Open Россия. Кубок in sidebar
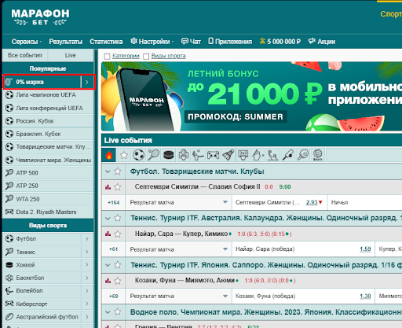The height and width of the screenshot is (328, 402). click(x=48, y=121)
